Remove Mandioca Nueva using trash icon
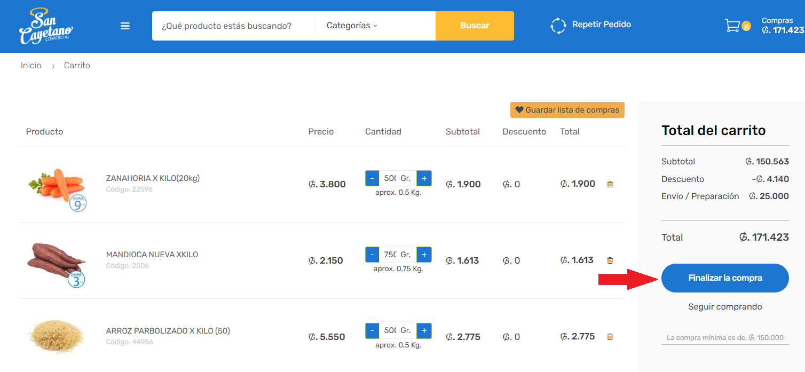Image resolution: width=805 pixels, height=372 pixels. (x=610, y=260)
